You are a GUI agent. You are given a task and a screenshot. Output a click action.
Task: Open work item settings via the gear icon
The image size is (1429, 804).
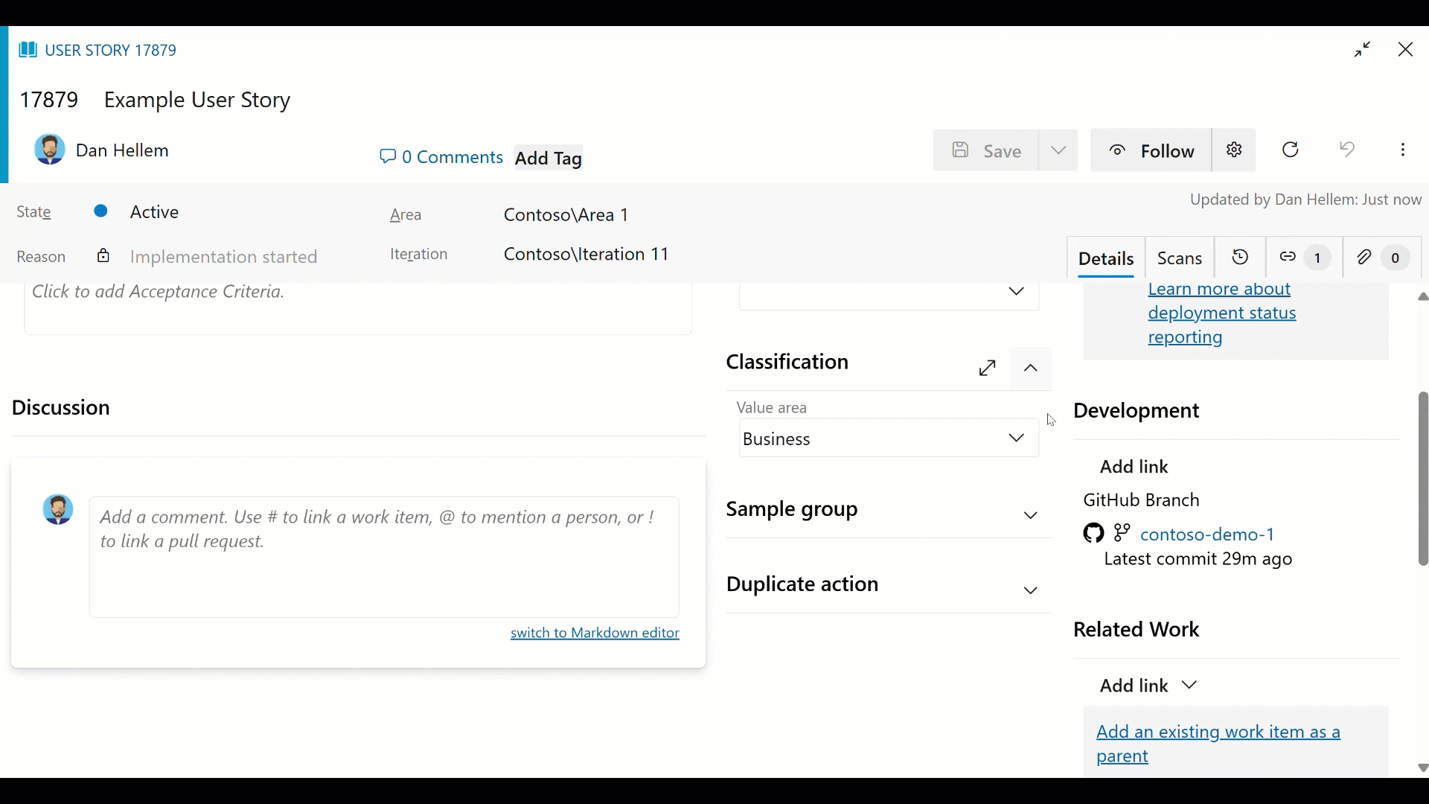[x=1235, y=150]
